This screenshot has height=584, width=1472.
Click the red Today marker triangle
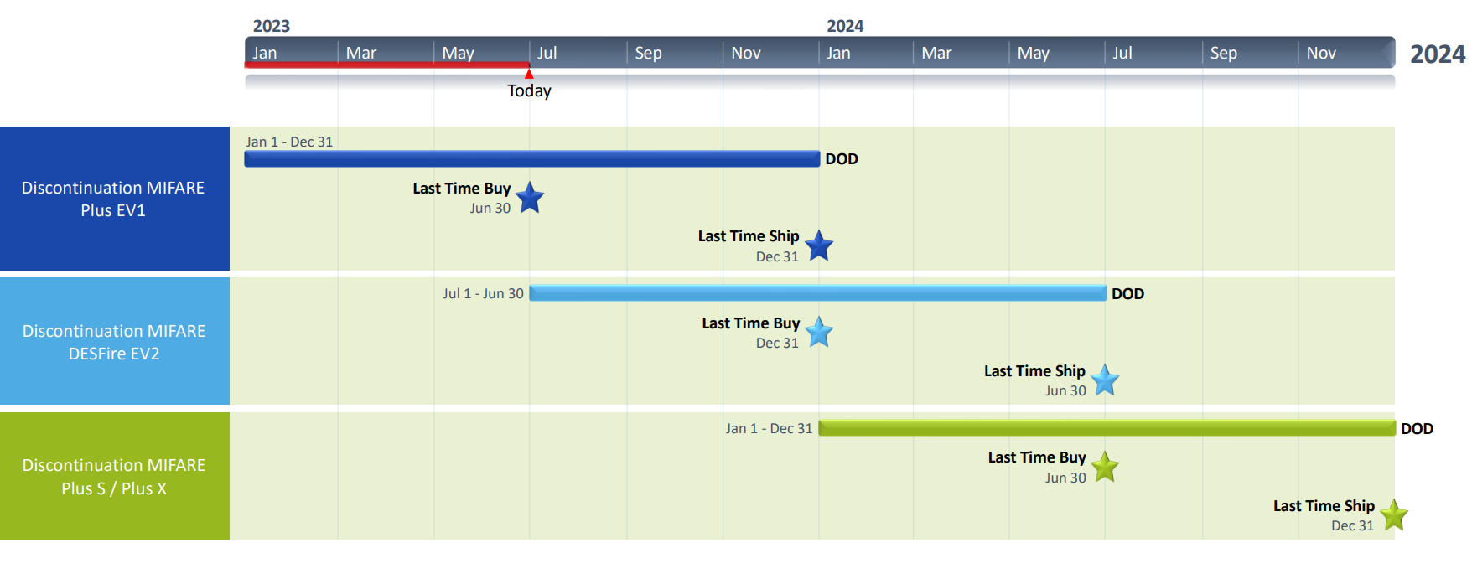tap(529, 74)
